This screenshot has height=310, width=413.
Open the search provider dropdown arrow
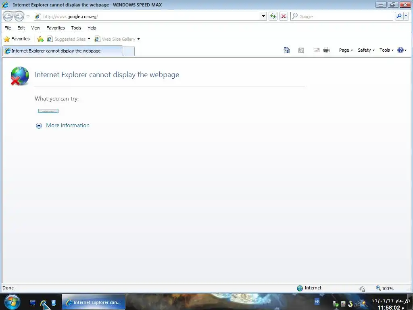(406, 16)
